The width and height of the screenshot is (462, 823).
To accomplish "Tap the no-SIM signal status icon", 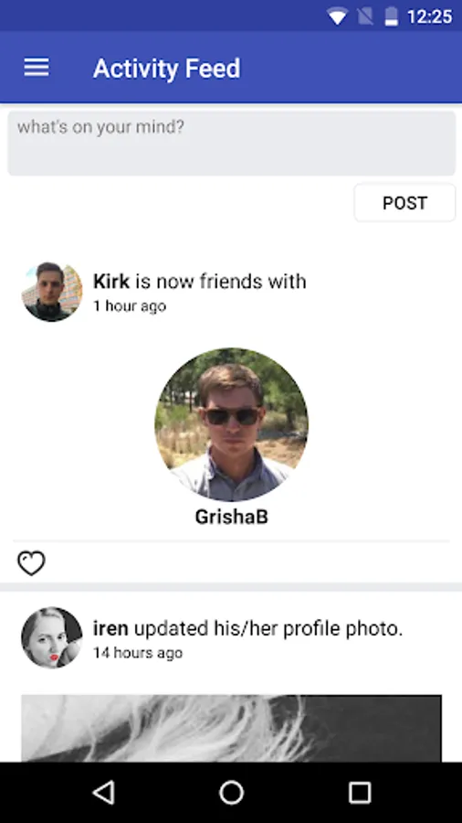I will [365, 16].
